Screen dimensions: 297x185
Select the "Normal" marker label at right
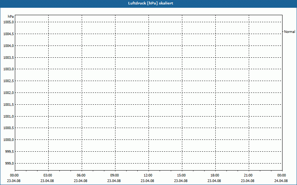289,32
